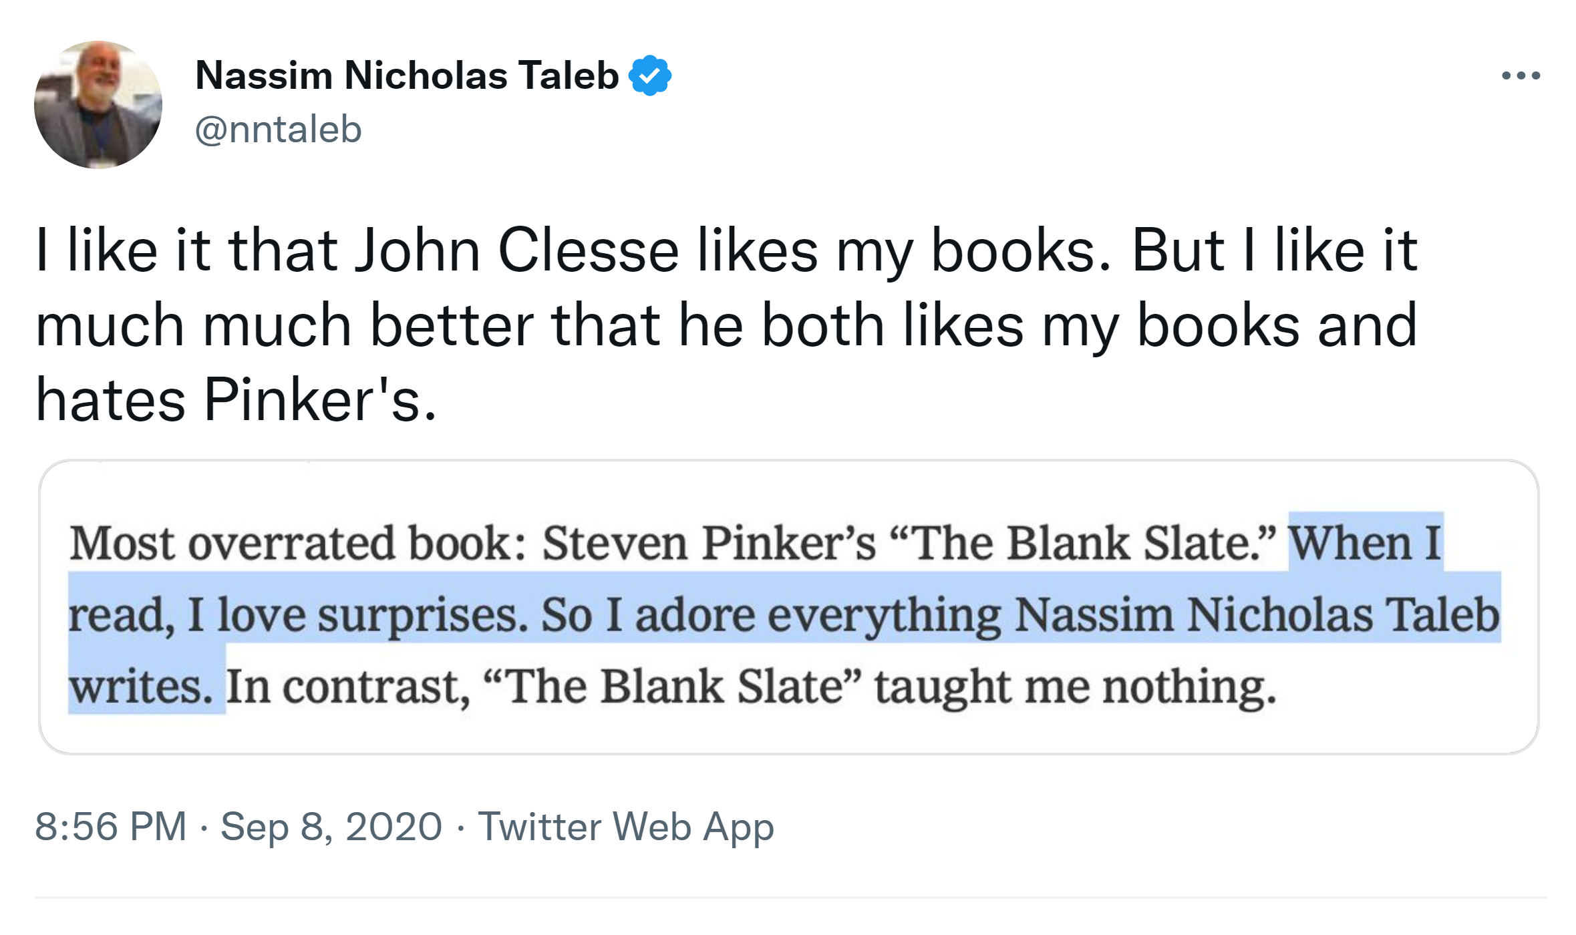The height and width of the screenshot is (935, 1576).
Task: Click the word 'writes.' in the highlighted text
Action: 140,686
